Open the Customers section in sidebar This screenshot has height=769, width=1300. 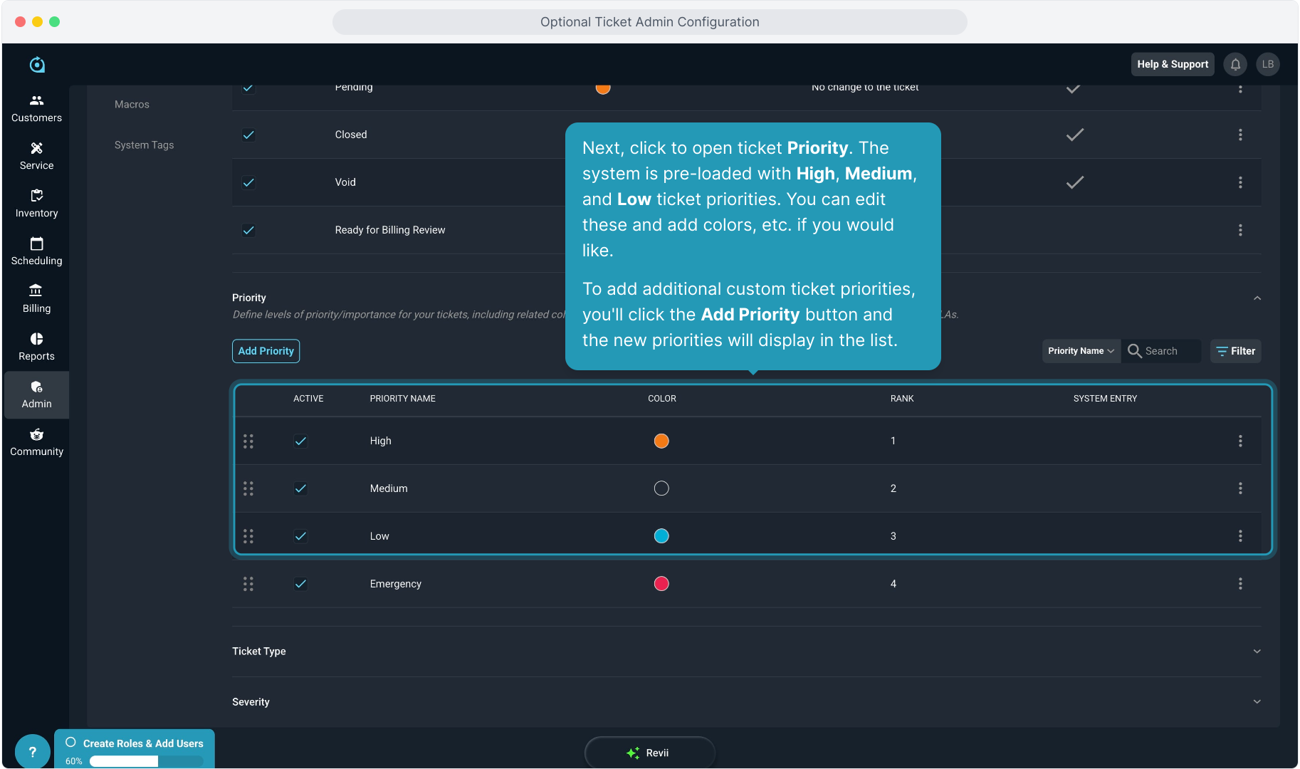36,108
